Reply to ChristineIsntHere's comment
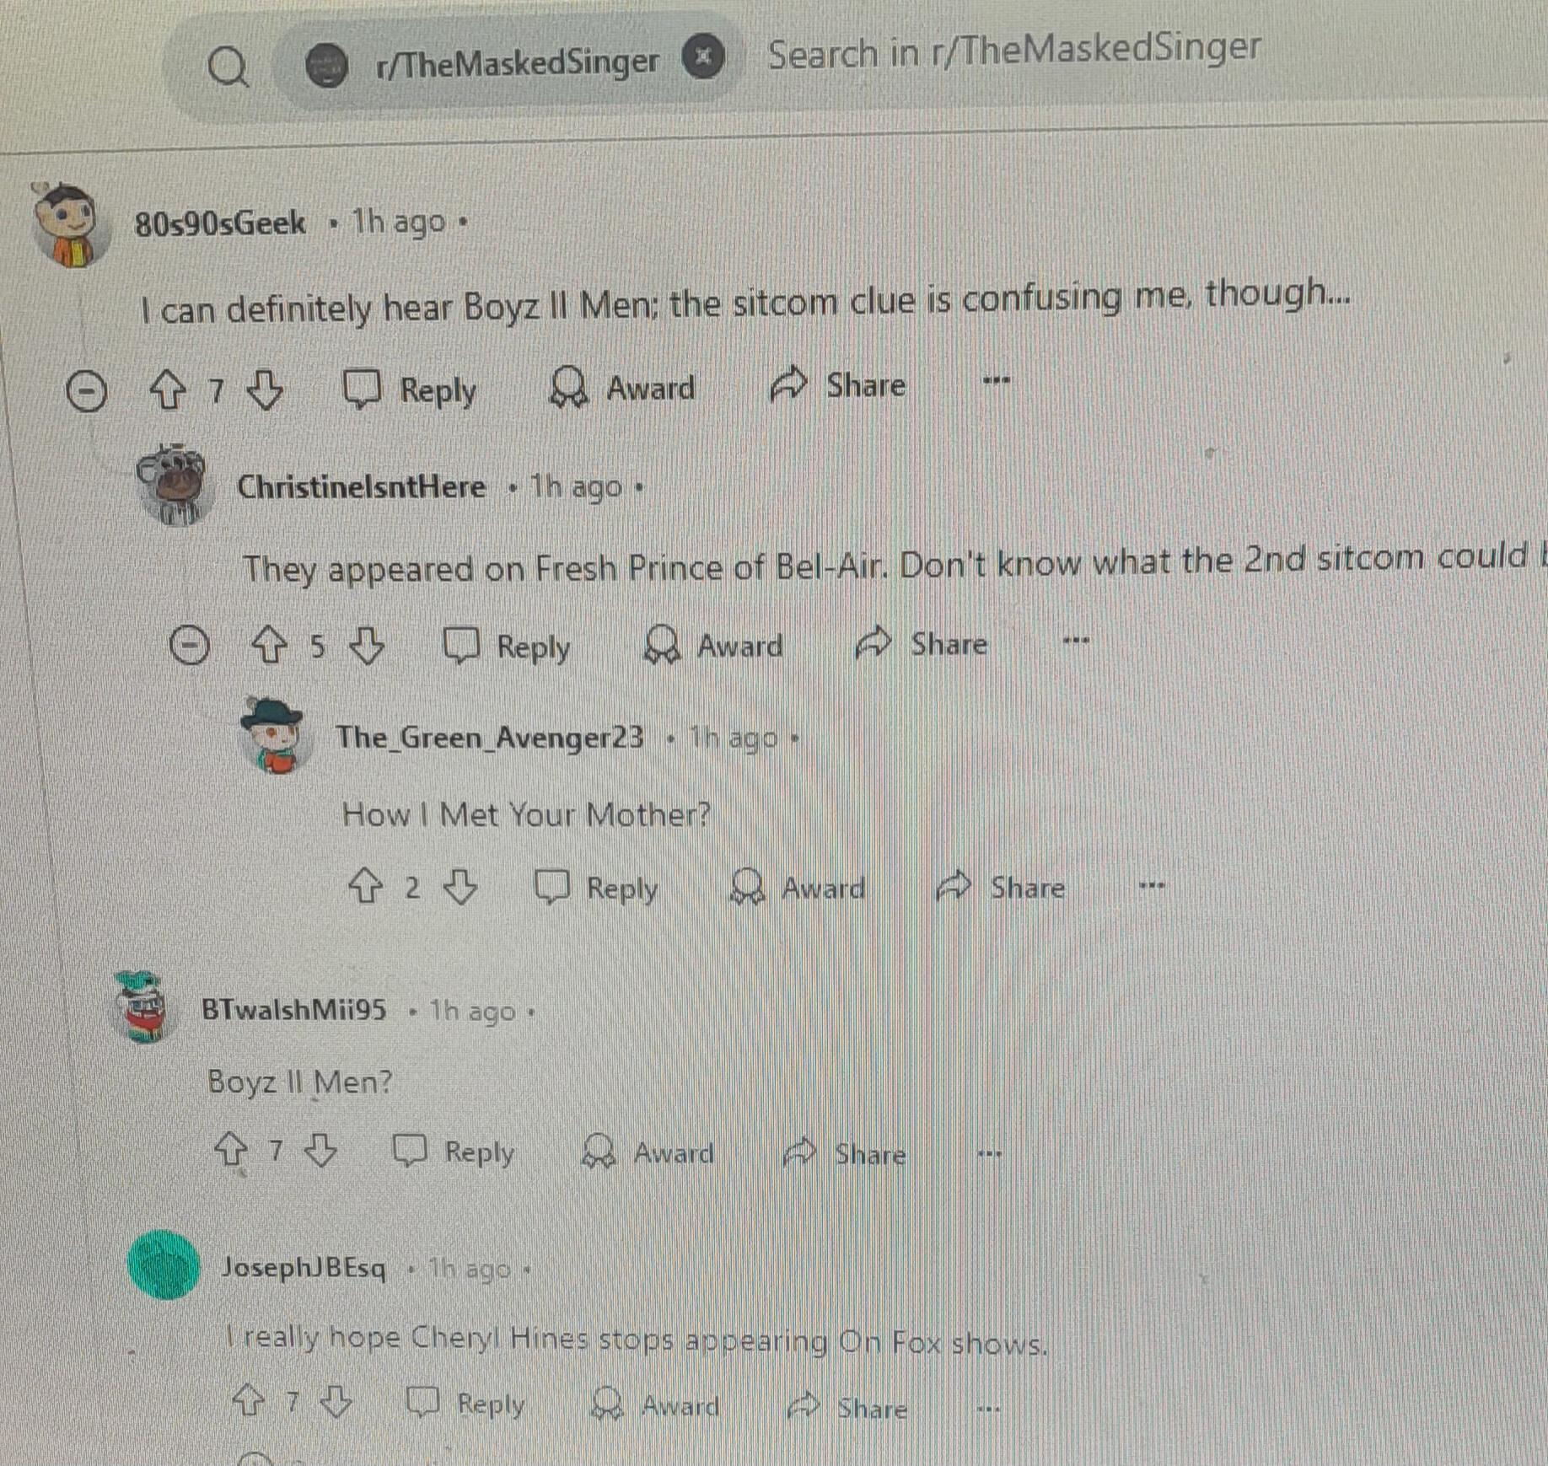1548x1466 pixels. point(508,647)
